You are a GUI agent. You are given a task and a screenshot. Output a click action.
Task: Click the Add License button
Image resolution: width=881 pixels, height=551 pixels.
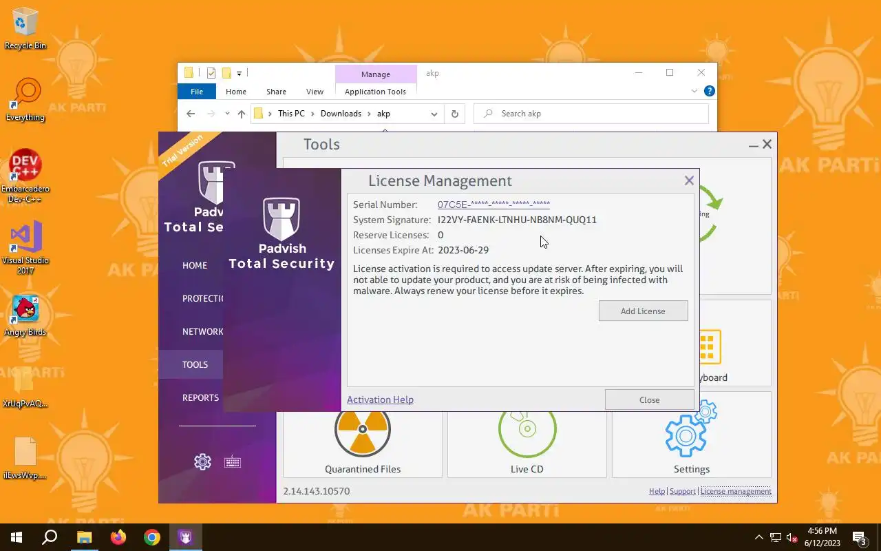click(x=643, y=311)
